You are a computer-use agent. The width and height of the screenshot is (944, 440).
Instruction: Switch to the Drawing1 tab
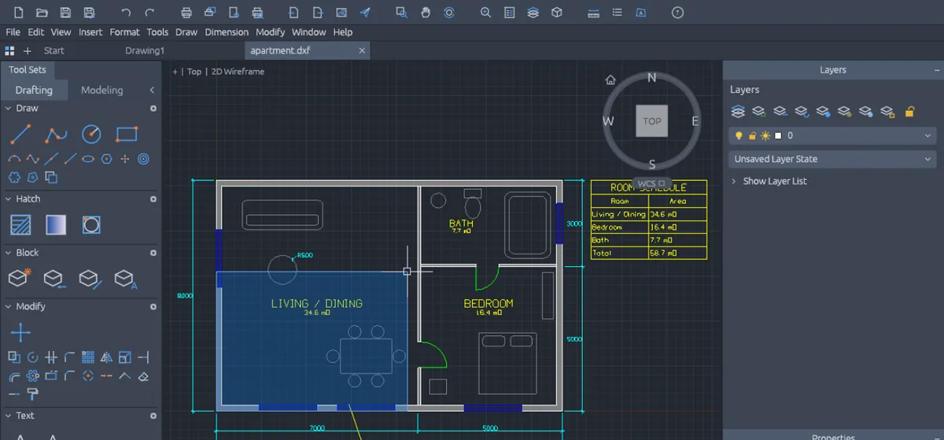[145, 50]
